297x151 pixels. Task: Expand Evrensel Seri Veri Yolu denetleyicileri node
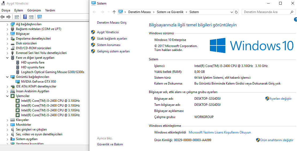click(7, 53)
